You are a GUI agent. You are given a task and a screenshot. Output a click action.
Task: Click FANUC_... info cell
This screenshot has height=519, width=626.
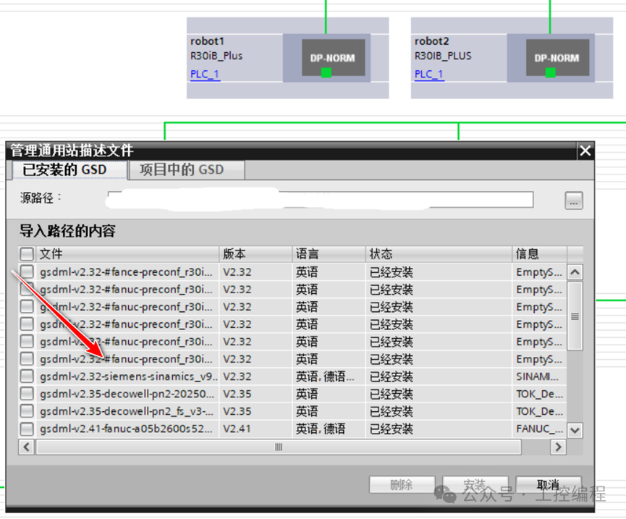(539, 429)
